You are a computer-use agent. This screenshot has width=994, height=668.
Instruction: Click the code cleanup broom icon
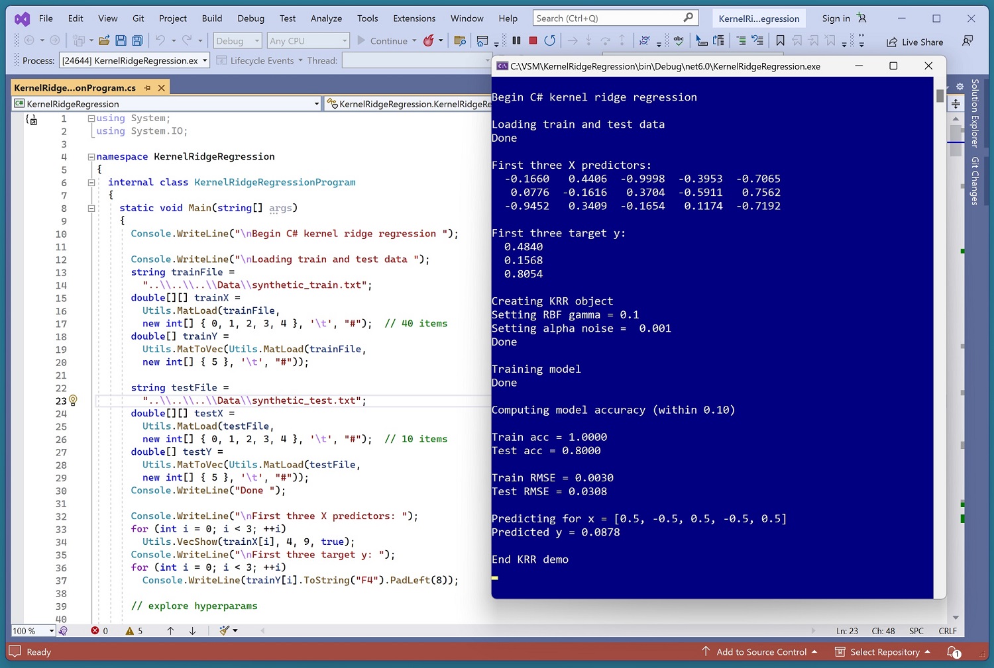click(x=225, y=631)
